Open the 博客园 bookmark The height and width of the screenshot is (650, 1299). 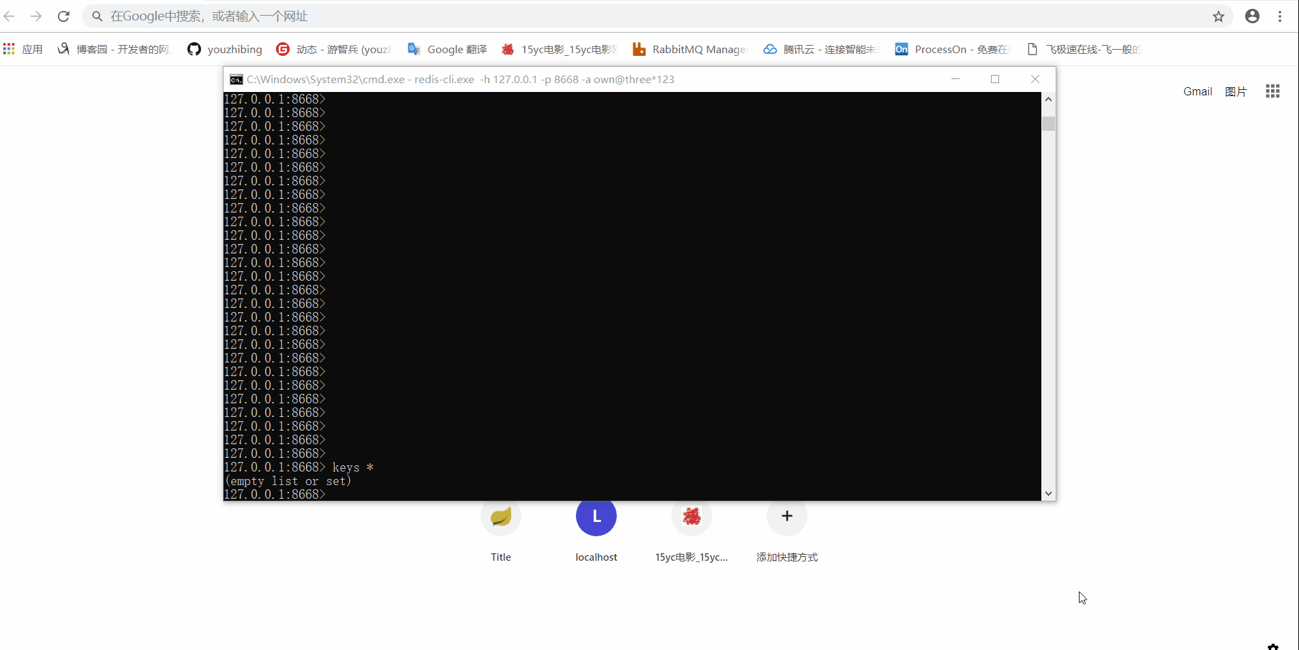tap(113, 49)
